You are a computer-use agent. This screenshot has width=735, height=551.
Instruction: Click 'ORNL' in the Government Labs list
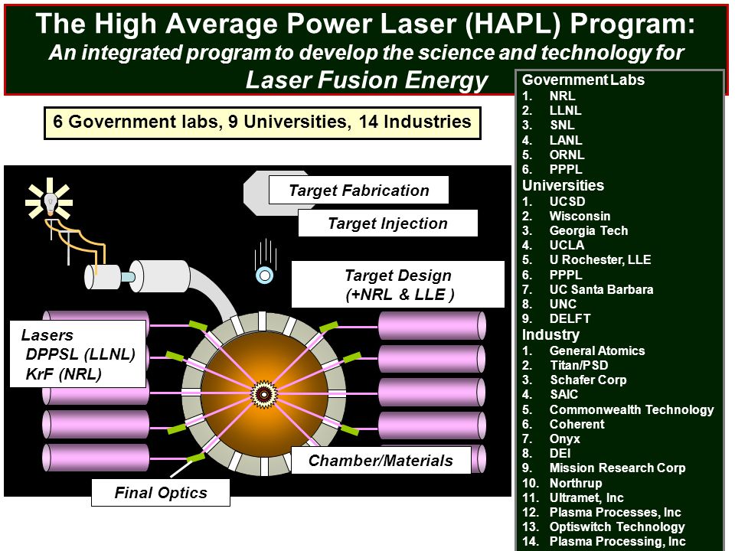pos(567,154)
